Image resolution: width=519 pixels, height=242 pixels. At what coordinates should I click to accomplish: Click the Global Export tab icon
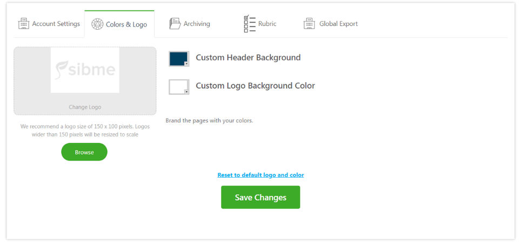(309, 24)
